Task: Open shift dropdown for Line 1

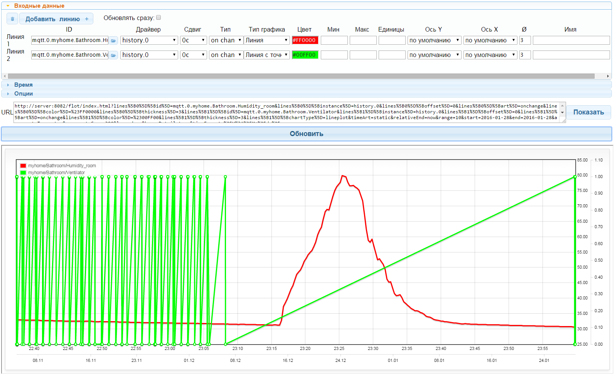Action: coord(194,40)
